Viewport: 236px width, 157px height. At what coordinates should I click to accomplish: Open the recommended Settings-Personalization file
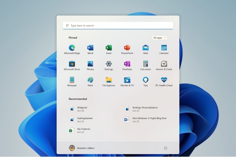coord(141,109)
